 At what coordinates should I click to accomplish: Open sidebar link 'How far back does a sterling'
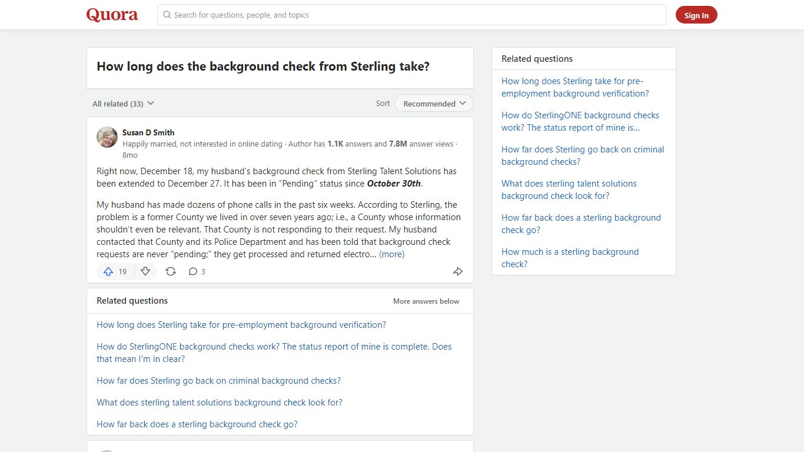(x=581, y=224)
